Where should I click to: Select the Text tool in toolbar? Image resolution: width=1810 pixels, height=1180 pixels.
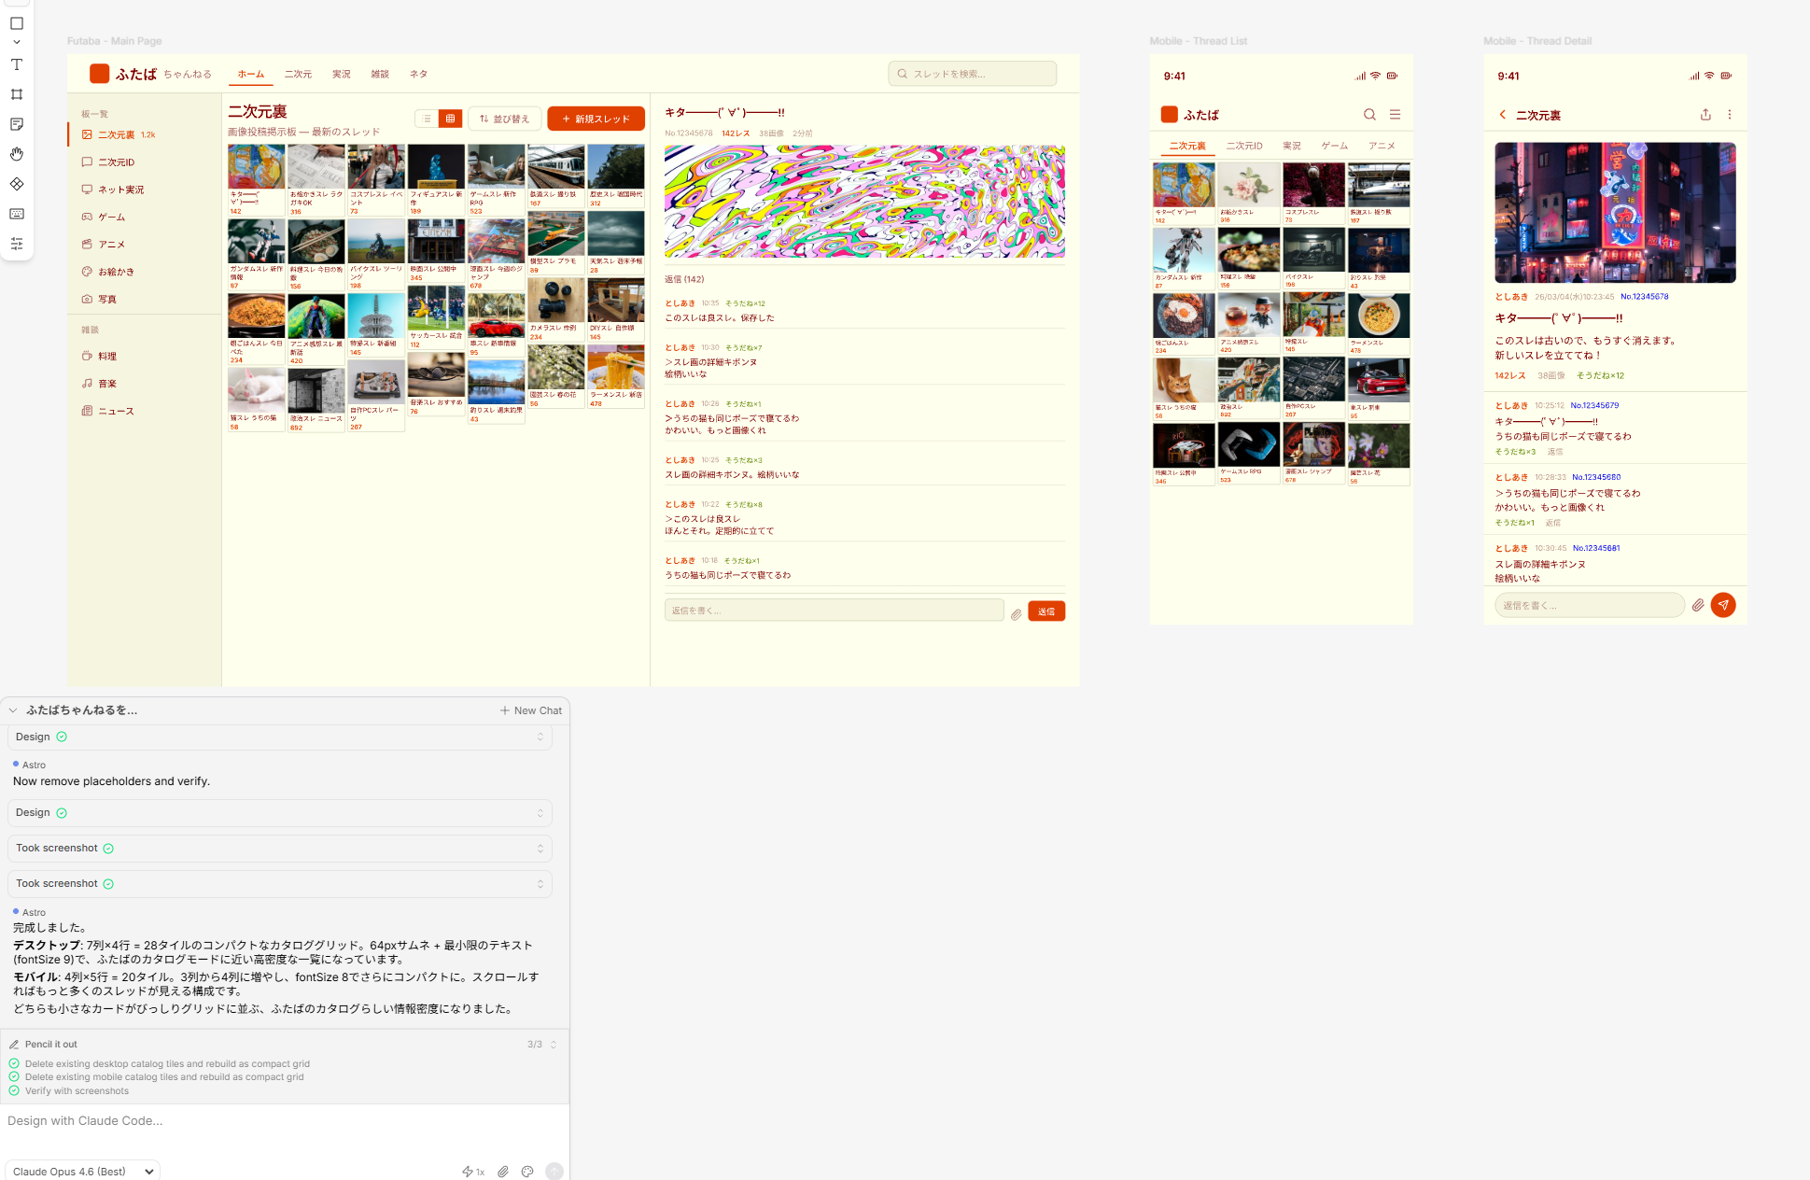pos(17,64)
